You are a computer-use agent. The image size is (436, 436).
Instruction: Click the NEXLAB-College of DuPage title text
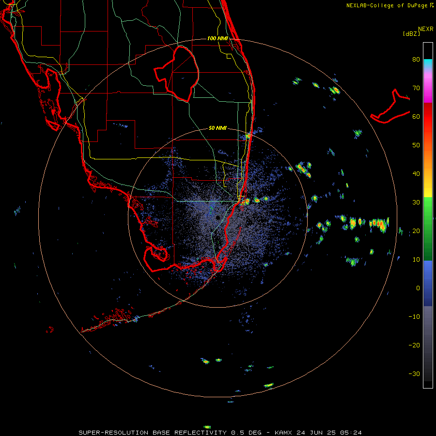point(387,5)
